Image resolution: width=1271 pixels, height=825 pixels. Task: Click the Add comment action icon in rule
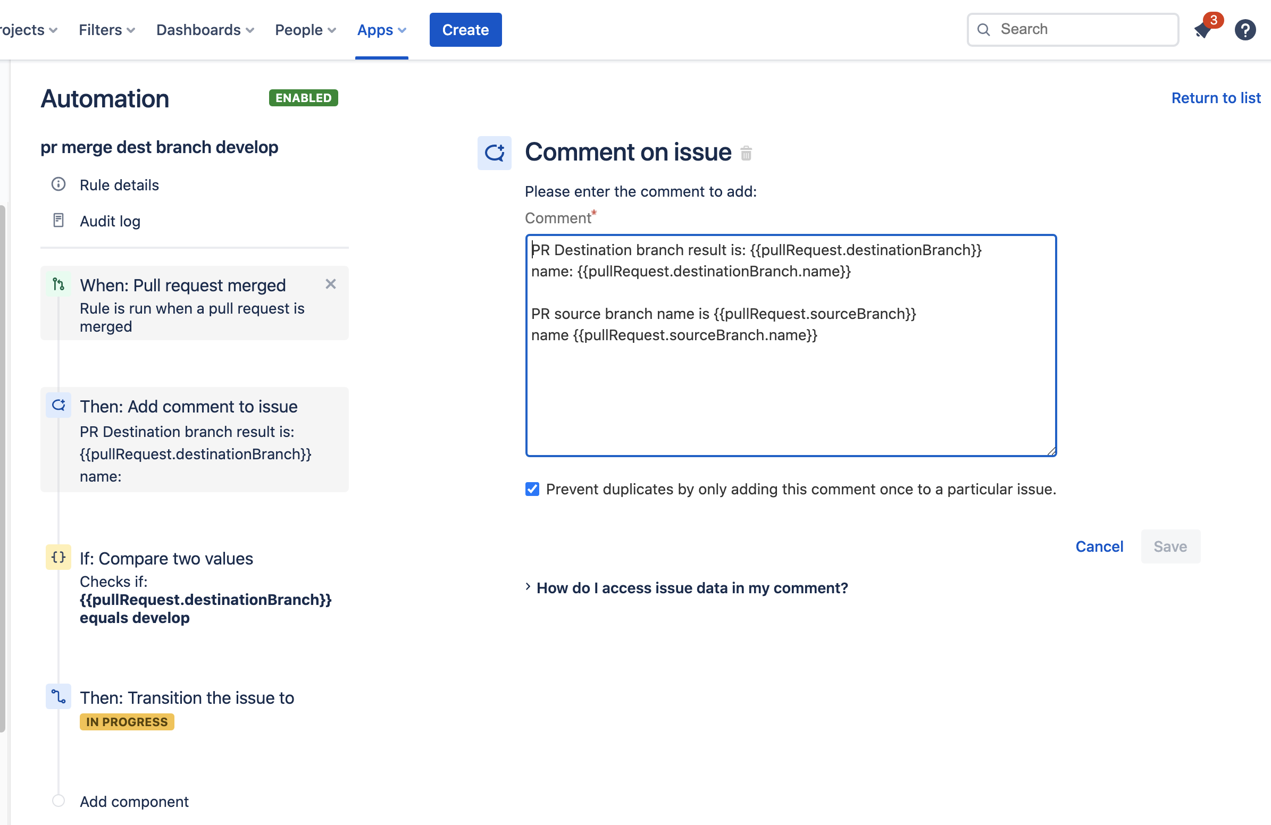coord(58,406)
